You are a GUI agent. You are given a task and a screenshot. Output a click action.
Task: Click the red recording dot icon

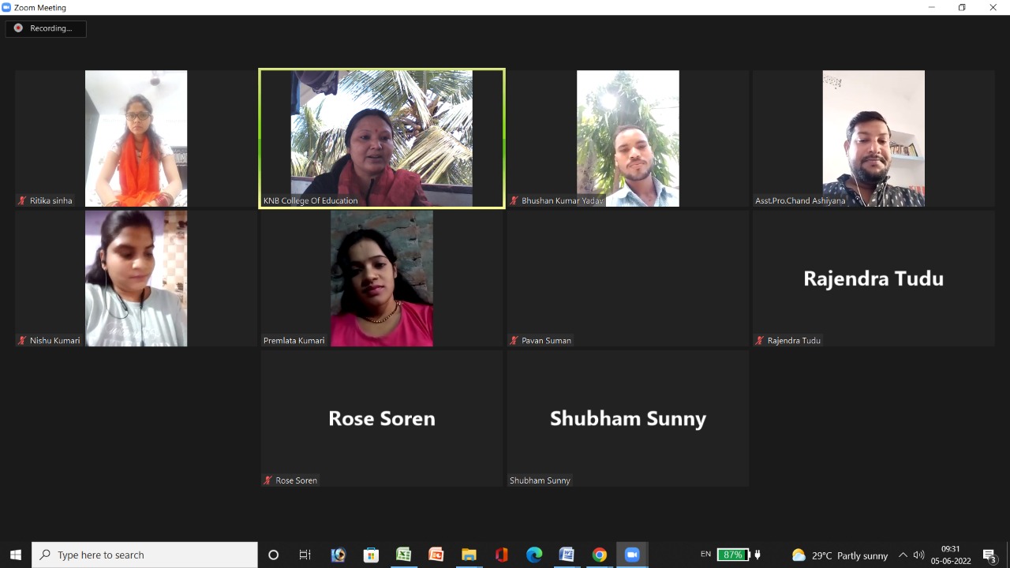18,28
